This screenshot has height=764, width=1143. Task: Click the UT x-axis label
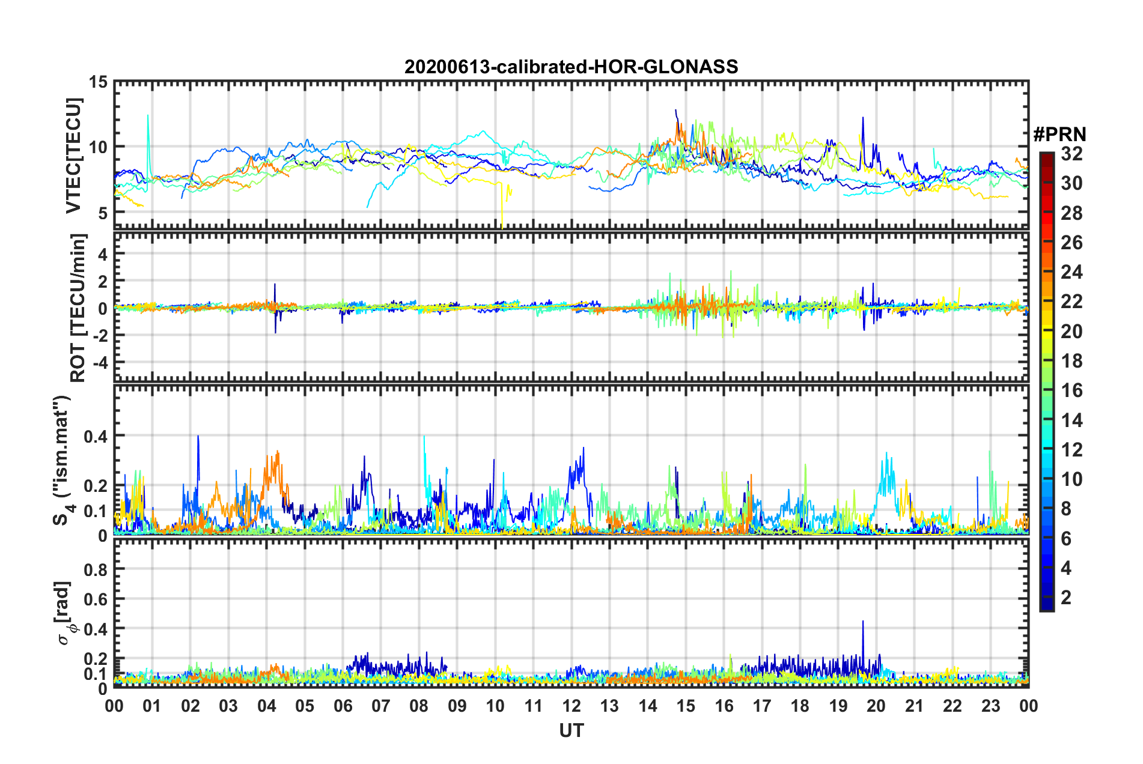(571, 730)
